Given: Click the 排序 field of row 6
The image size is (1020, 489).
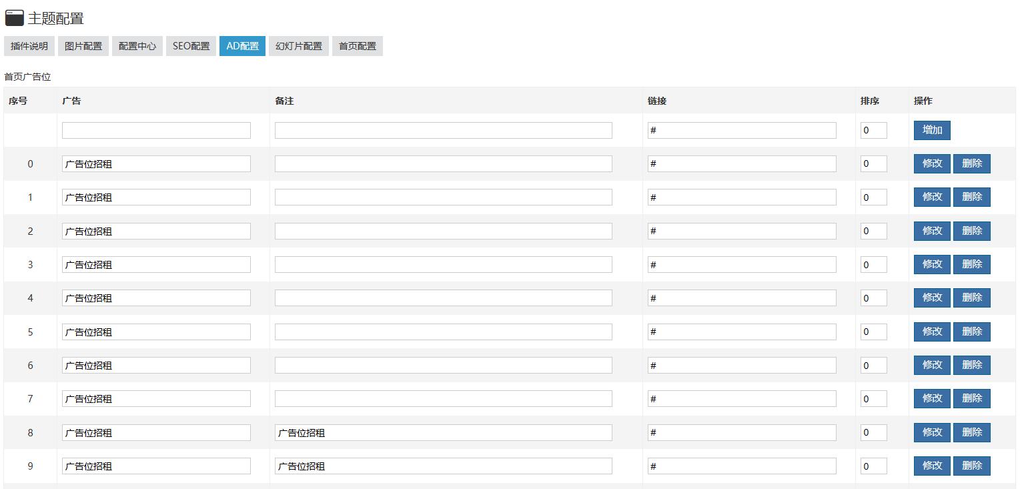Looking at the screenshot, I should click(x=873, y=366).
